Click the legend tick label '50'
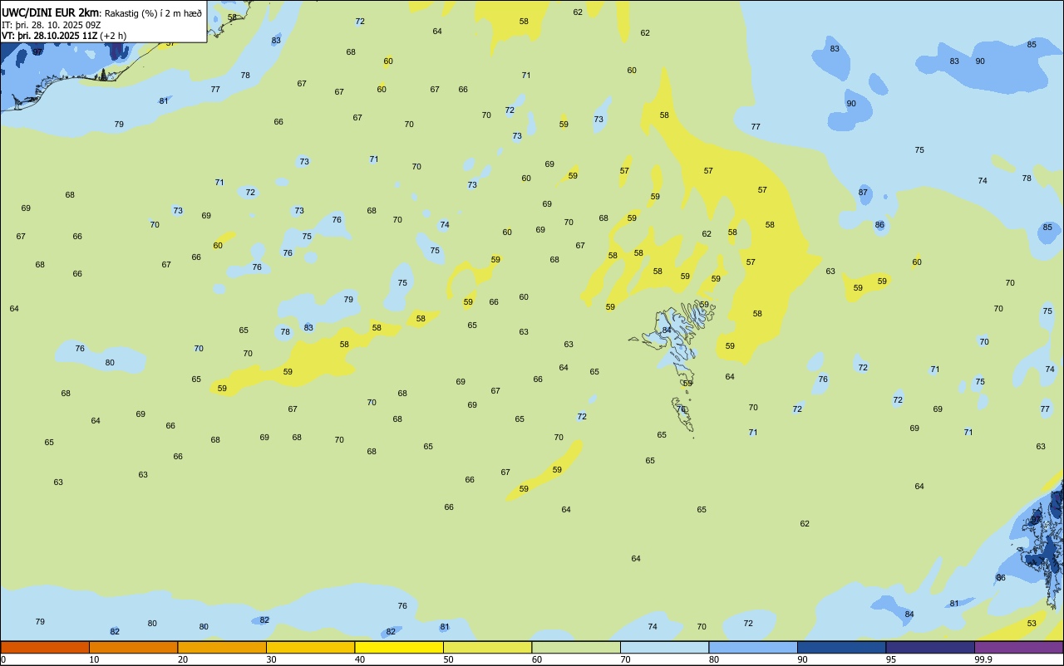This screenshot has width=1064, height=666. coord(448,659)
